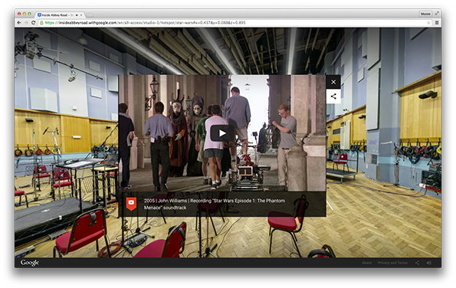Click the John Williams video caption
456x288 pixels.
[x=215, y=204]
